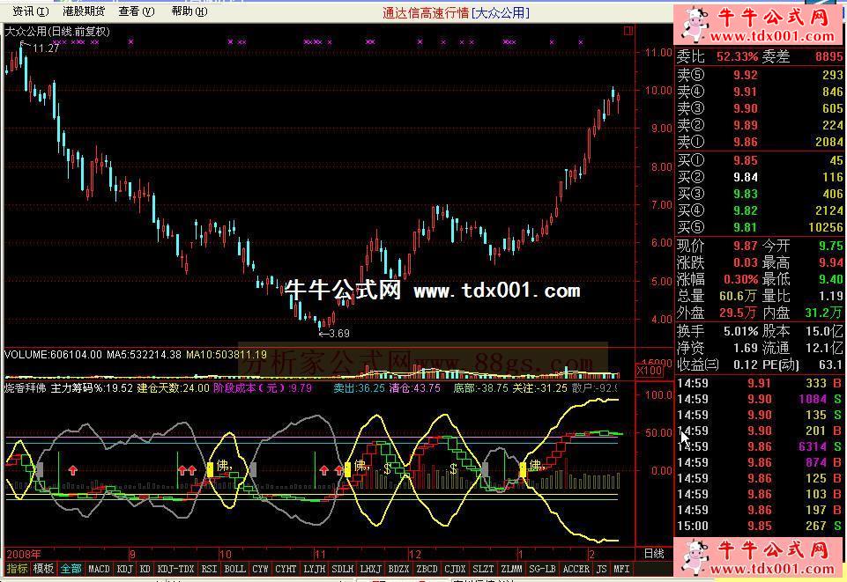
Task: Select the KD indicator tab
Action: pos(145,569)
